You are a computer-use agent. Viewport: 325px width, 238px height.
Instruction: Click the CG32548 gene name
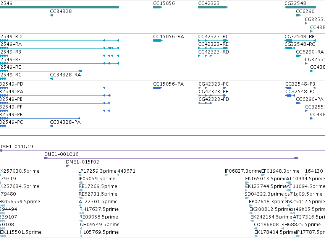[295, 3]
